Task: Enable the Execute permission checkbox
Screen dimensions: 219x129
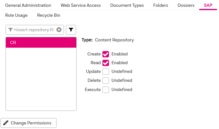Action: click(106, 90)
